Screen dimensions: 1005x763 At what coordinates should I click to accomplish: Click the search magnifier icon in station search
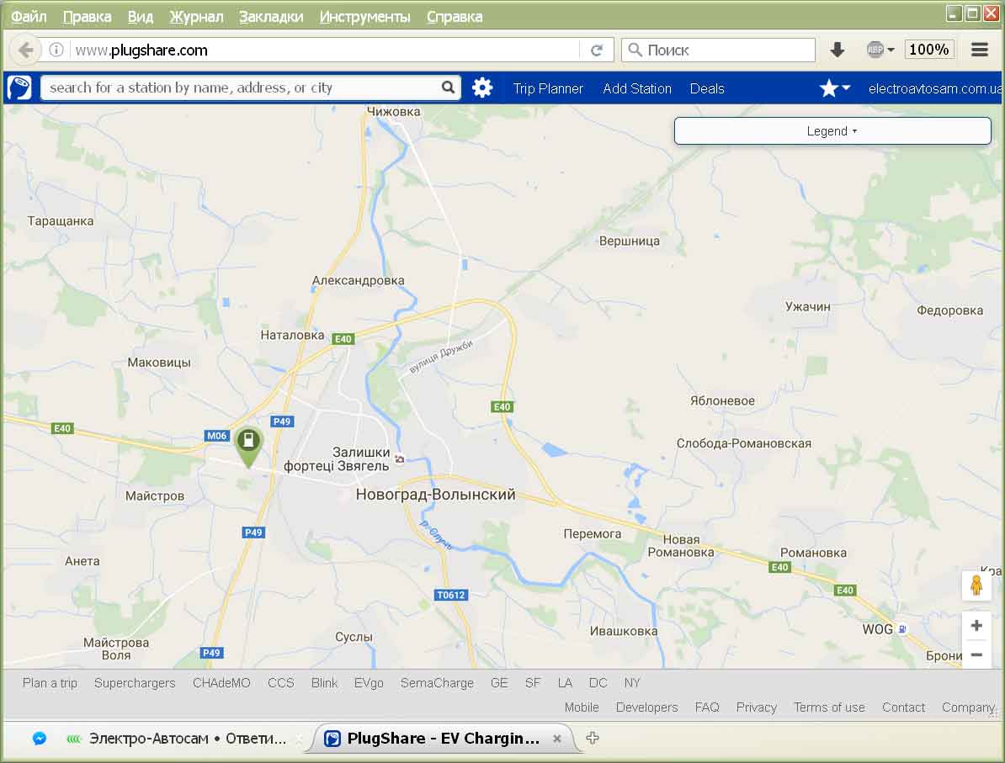[x=449, y=87]
